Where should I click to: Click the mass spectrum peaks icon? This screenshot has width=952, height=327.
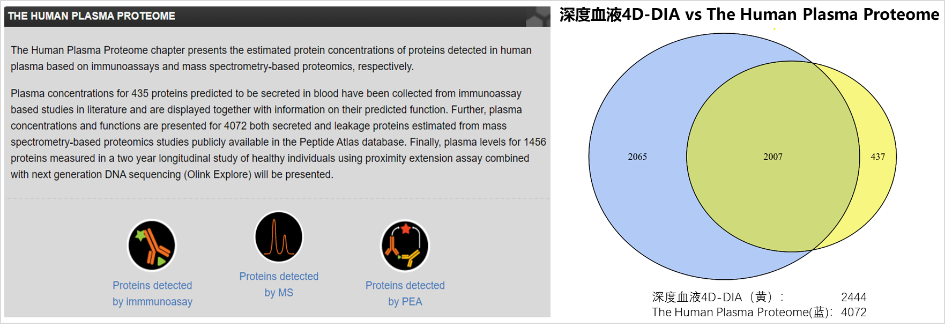[279, 237]
